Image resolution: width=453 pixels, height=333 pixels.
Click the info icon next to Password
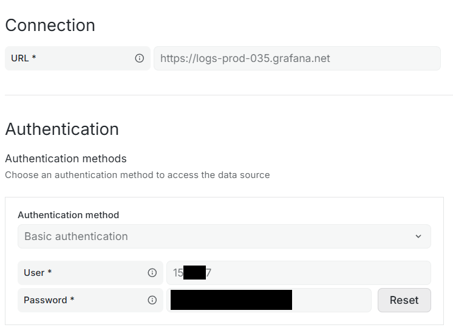click(x=152, y=300)
